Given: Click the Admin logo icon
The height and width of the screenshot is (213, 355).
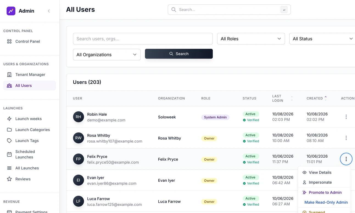Looking at the screenshot, I should pyautogui.click(x=11, y=11).
